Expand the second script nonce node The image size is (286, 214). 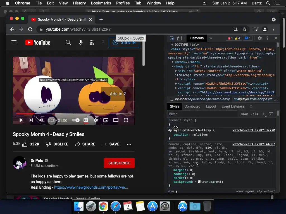(x=176, y=88)
